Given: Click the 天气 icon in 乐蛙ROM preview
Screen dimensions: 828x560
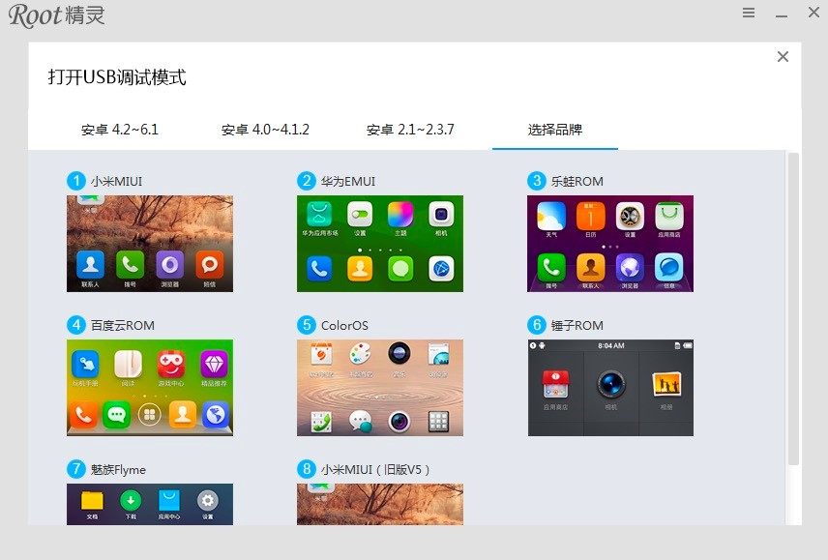Looking at the screenshot, I should (551, 216).
